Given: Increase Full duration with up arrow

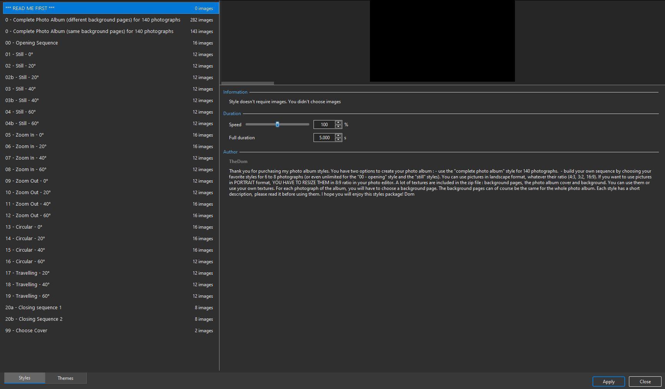Looking at the screenshot, I should 338,135.
